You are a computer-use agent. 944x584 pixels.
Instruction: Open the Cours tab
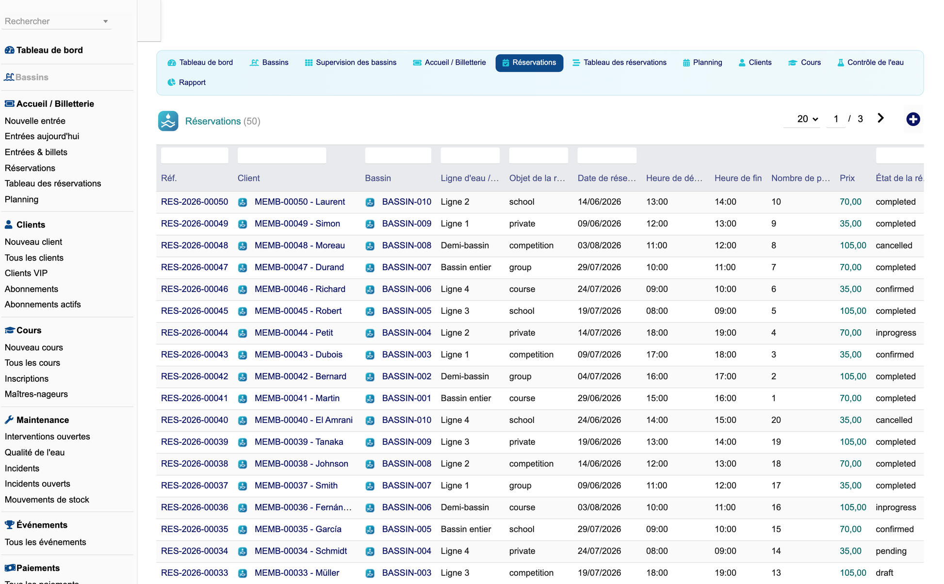point(804,63)
